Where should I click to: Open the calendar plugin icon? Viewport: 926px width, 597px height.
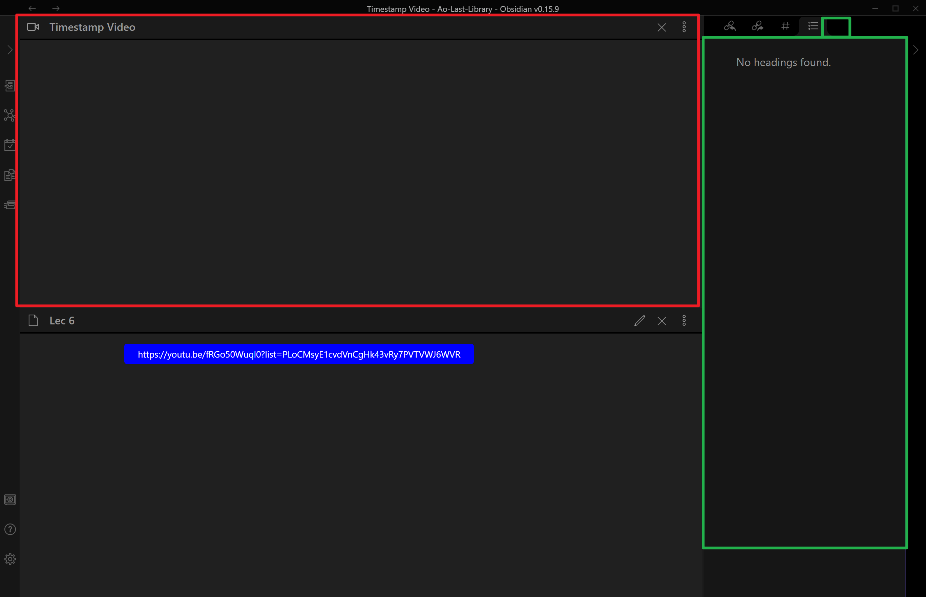click(x=10, y=145)
